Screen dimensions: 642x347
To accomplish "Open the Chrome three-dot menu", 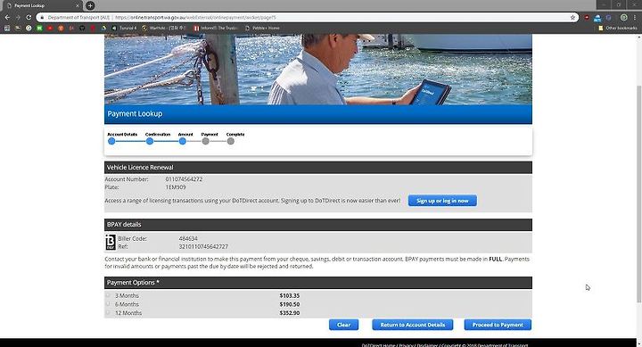I will (x=635, y=18).
